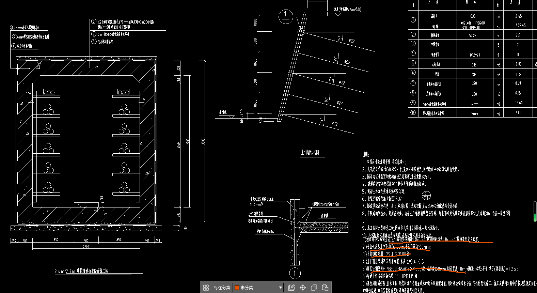Click the paste clipboard icon
Image resolution: width=537 pixels, height=293 pixels.
[x=325, y=288]
